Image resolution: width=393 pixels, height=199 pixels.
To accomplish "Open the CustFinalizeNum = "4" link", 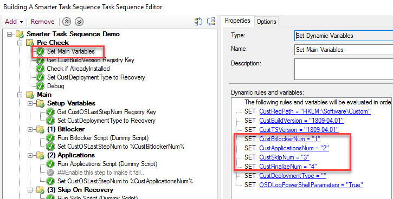I will click(288, 167).
